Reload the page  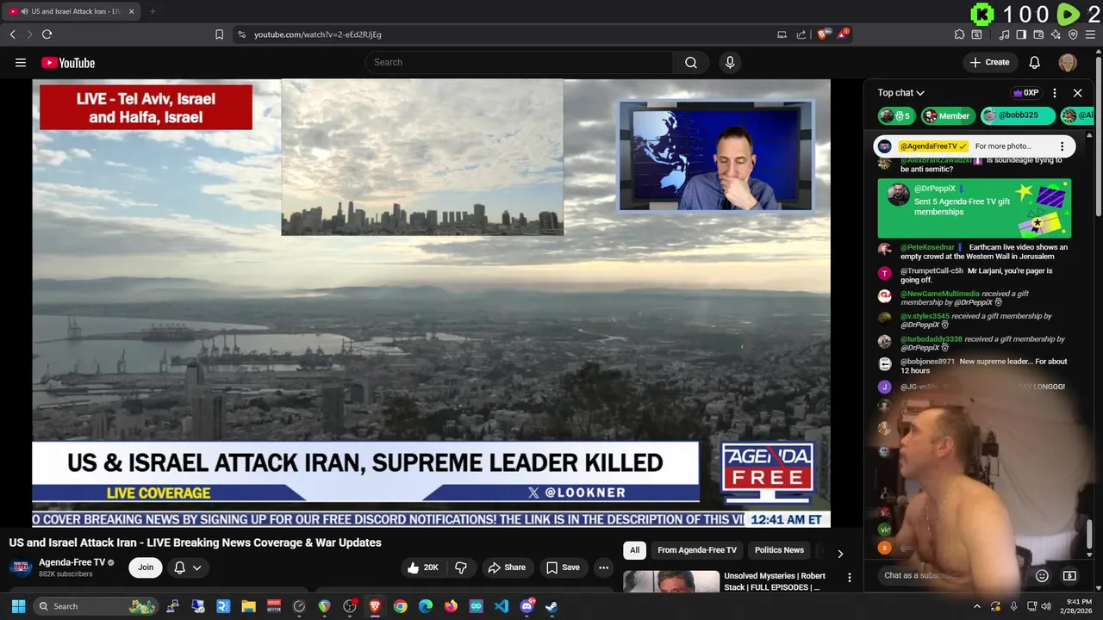(x=47, y=34)
